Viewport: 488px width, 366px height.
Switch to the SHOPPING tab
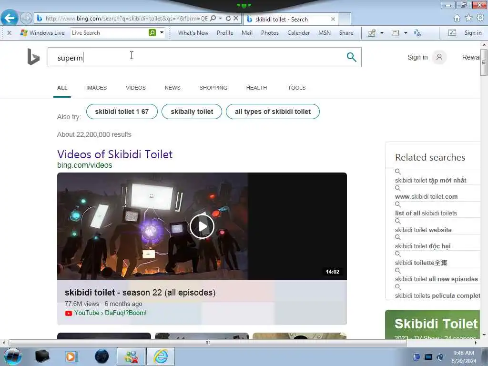click(x=213, y=88)
